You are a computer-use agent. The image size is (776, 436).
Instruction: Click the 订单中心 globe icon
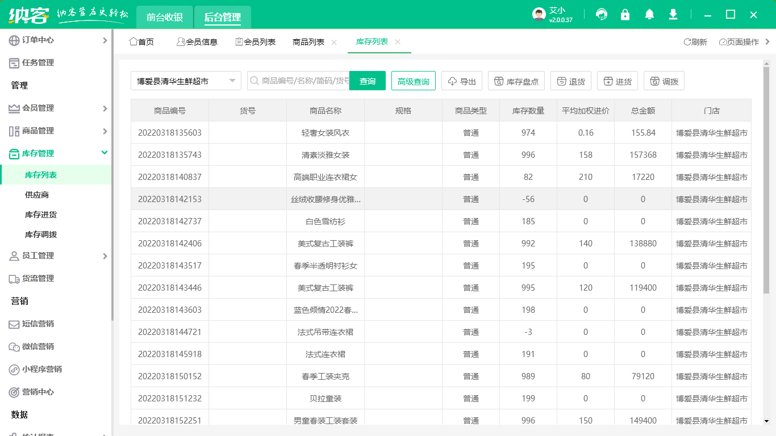(14, 40)
